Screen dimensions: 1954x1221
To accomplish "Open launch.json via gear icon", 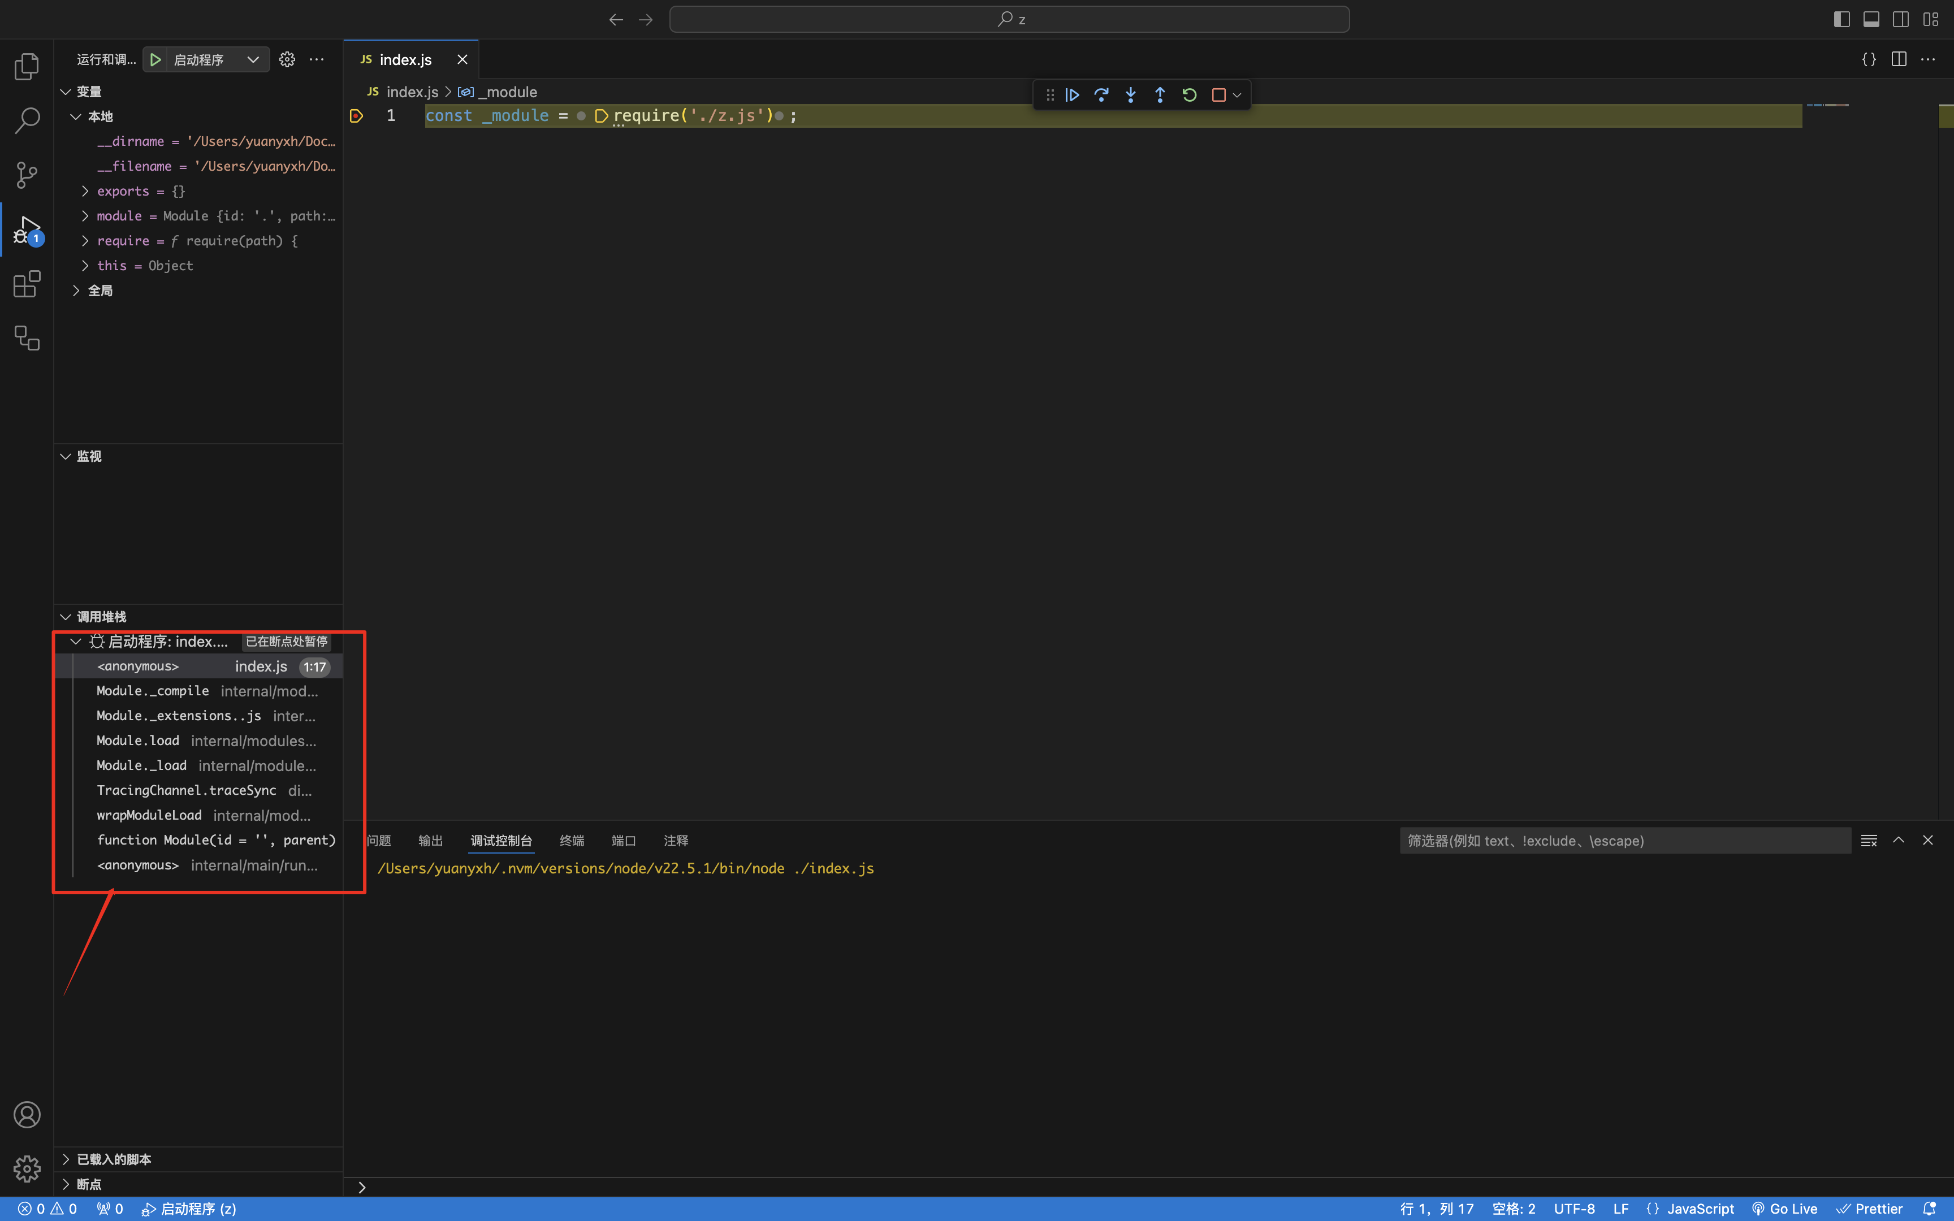I will (287, 60).
